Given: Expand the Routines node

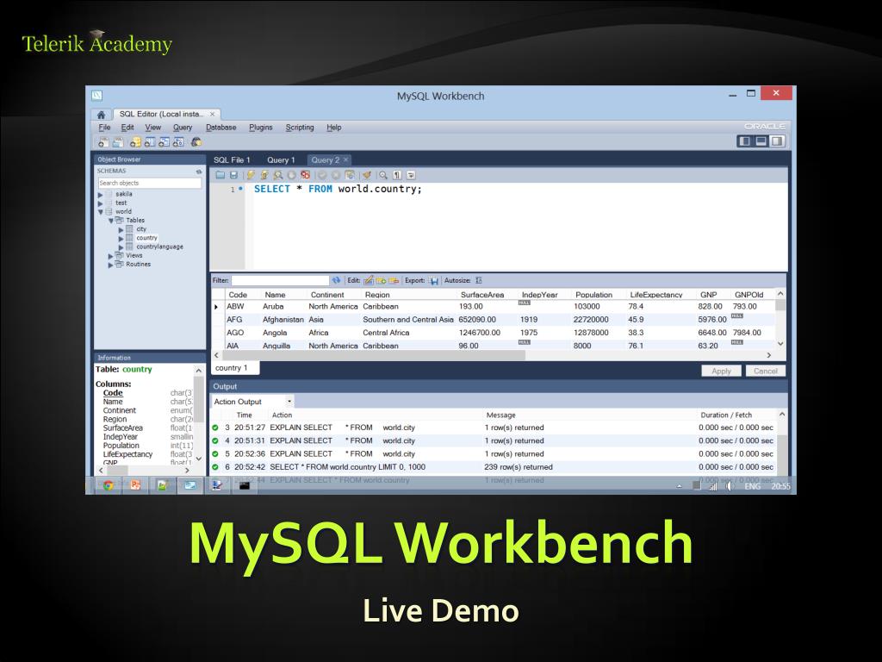Looking at the screenshot, I should (111, 265).
